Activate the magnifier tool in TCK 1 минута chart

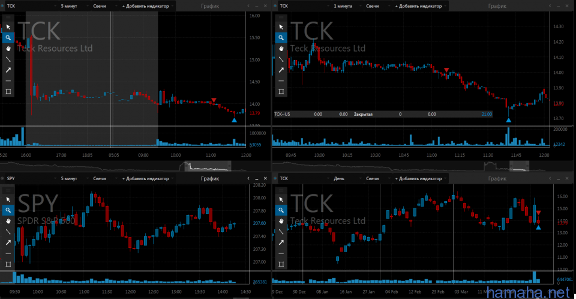pyautogui.click(x=281, y=38)
